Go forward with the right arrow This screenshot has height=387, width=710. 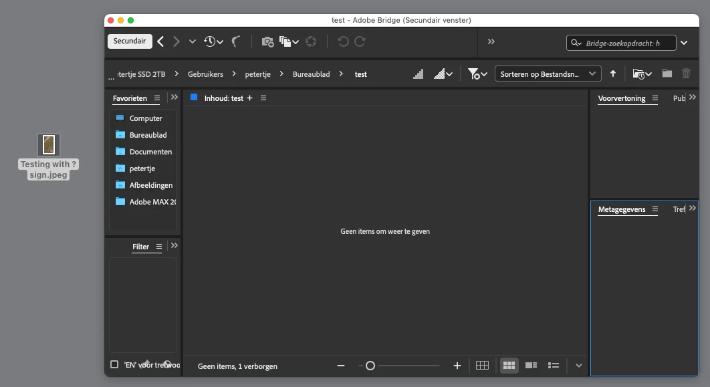[176, 41]
